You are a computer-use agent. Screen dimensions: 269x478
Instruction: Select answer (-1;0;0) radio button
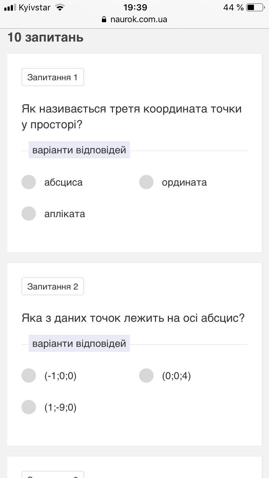pyautogui.click(x=29, y=376)
